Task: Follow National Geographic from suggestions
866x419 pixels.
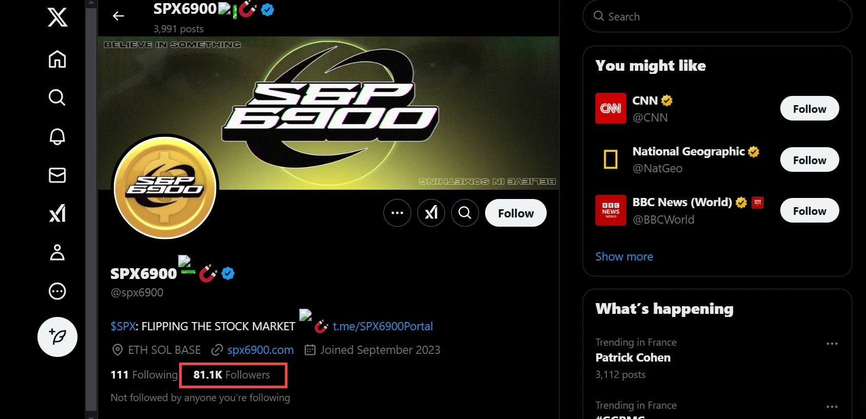Action: 809,160
